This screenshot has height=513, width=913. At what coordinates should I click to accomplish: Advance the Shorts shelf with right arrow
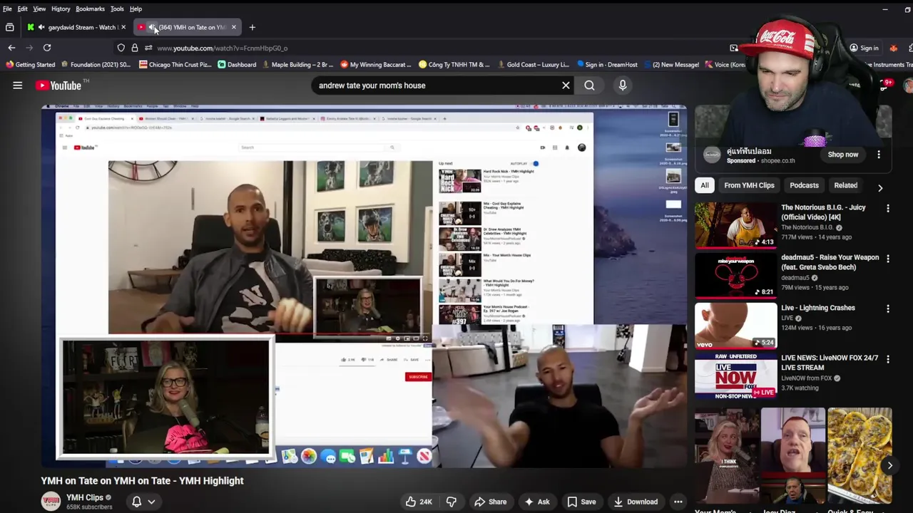(x=889, y=465)
